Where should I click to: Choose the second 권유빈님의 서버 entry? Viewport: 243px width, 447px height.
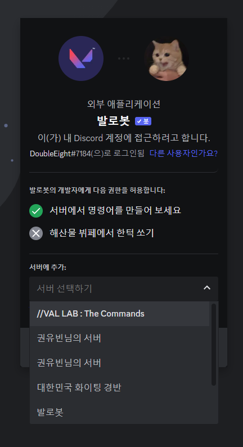pos(119,363)
